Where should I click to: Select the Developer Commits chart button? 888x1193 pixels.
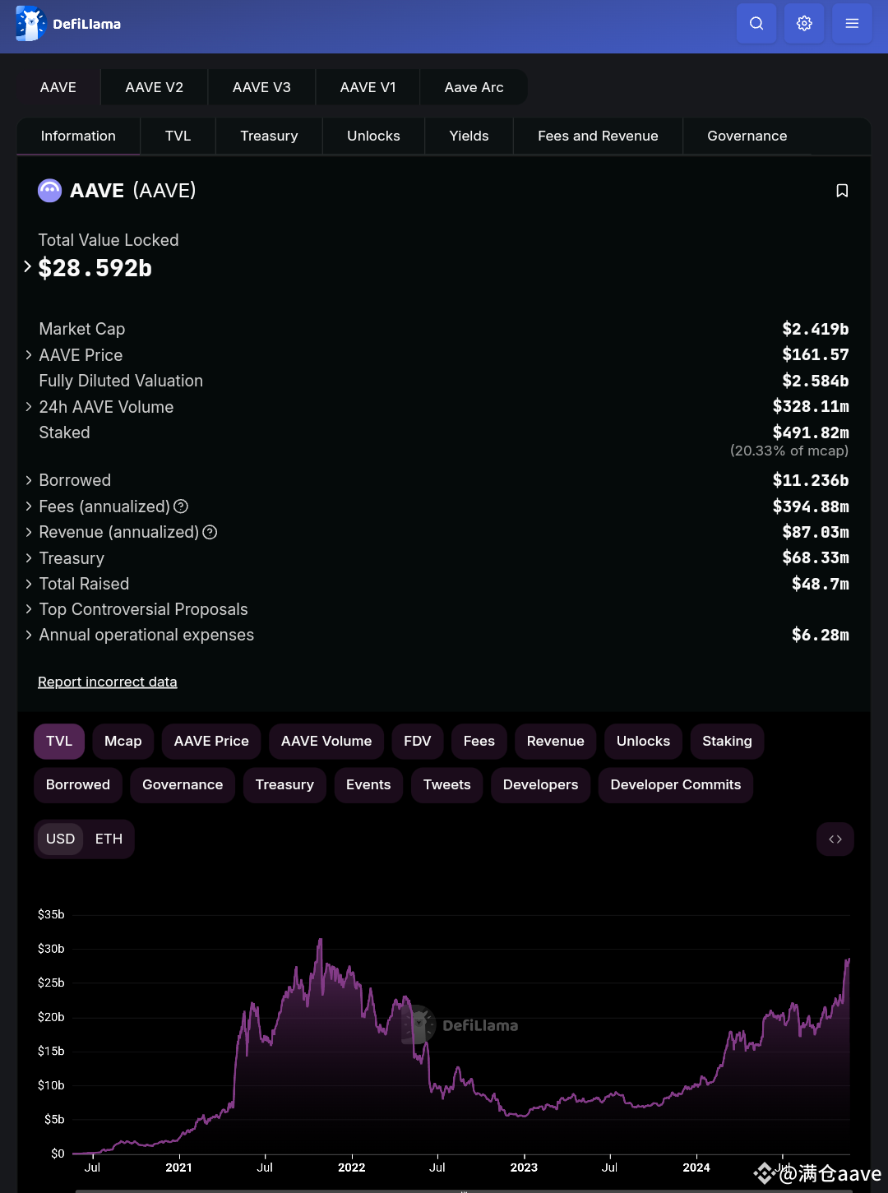(x=675, y=785)
